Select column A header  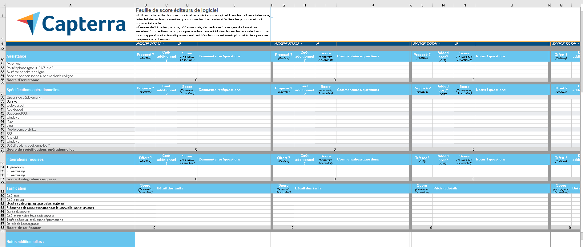(x=70, y=5)
